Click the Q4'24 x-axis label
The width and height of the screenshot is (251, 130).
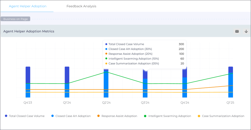[x=185, y=103]
